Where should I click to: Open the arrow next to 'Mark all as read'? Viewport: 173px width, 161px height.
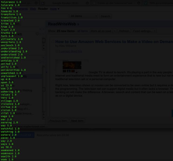(x=115, y=31)
